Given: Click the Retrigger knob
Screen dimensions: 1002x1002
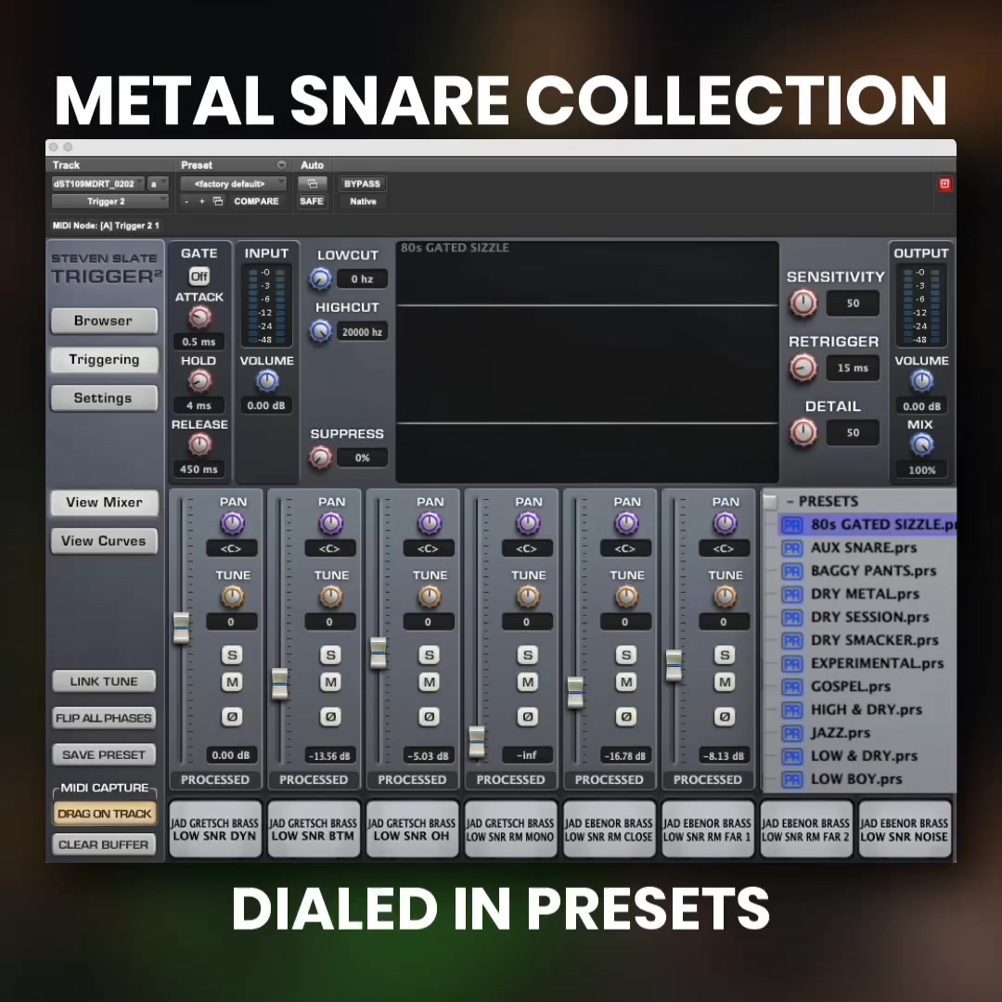Looking at the screenshot, I should click(x=803, y=367).
